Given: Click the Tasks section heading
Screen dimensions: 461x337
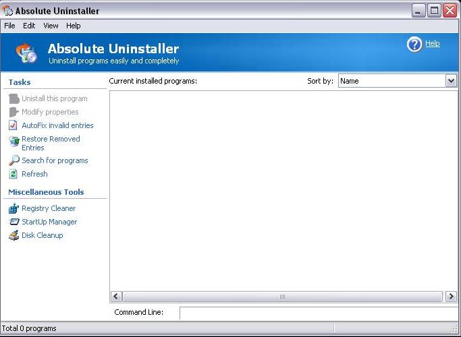Looking at the screenshot, I should coord(20,82).
